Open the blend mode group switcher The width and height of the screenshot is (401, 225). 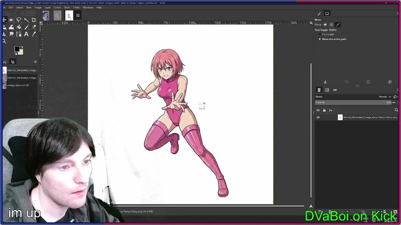click(x=395, y=97)
